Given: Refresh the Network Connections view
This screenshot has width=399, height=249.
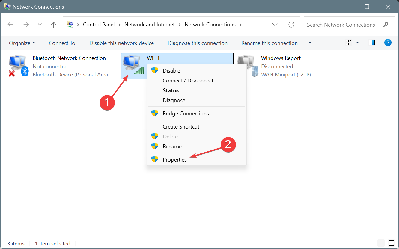Looking at the screenshot, I should tap(291, 25).
